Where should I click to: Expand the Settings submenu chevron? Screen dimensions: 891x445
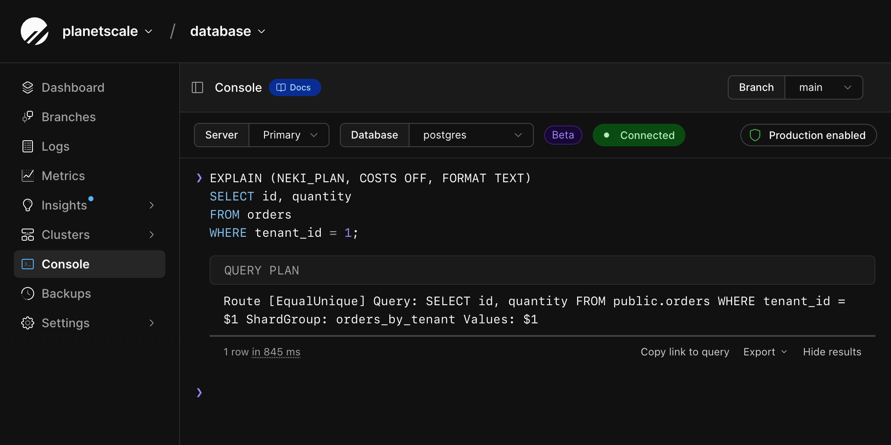coord(152,323)
